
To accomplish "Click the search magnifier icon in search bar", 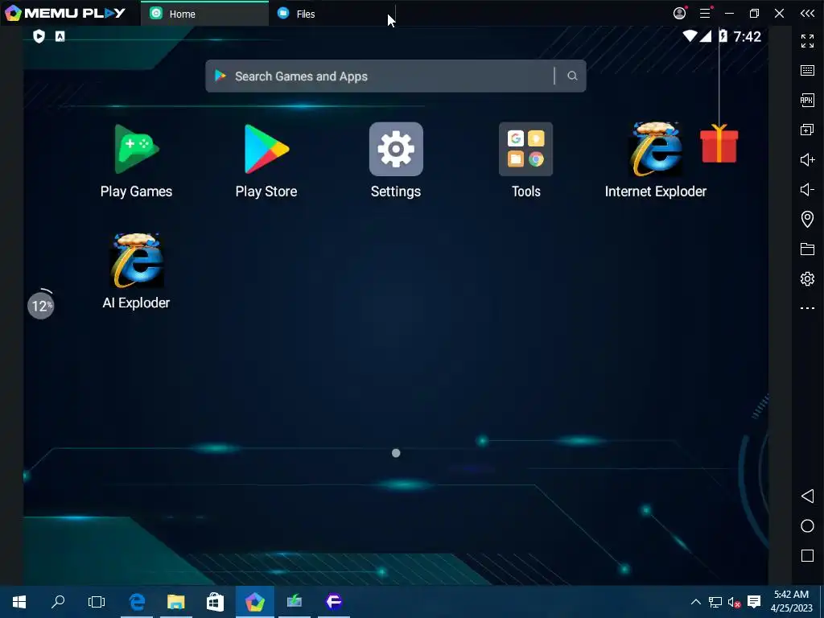I will pos(572,76).
